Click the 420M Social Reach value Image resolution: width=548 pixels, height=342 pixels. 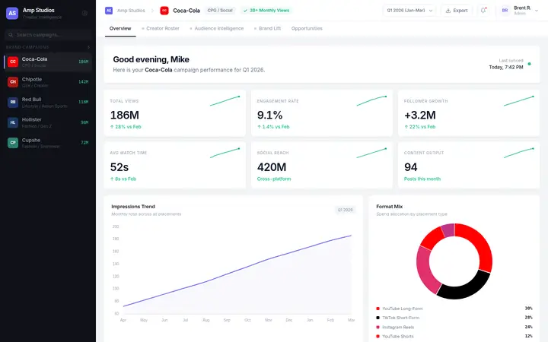click(272, 167)
